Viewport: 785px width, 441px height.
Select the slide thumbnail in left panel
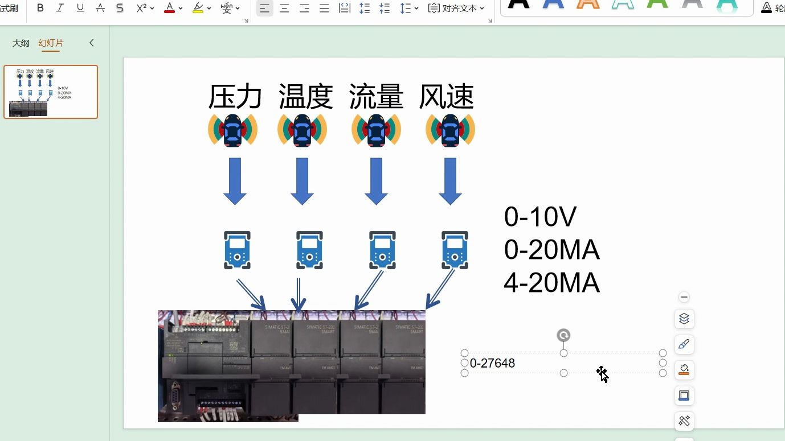click(x=50, y=92)
